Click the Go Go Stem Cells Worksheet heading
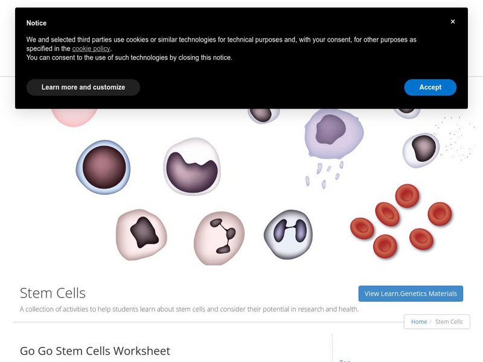483x362 pixels. coord(95,351)
